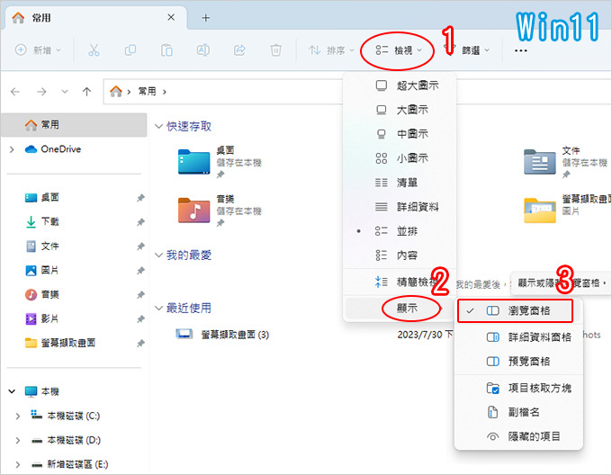Viewport: 612px width, 475px height.
Task: Choose 並排 tiles view option
Action: [400, 231]
